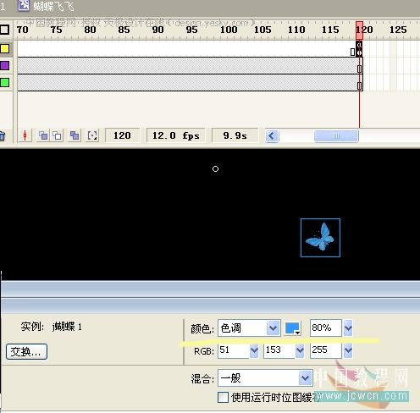
Task: Open the 颜色 色调 dropdown
Action: coord(249,328)
